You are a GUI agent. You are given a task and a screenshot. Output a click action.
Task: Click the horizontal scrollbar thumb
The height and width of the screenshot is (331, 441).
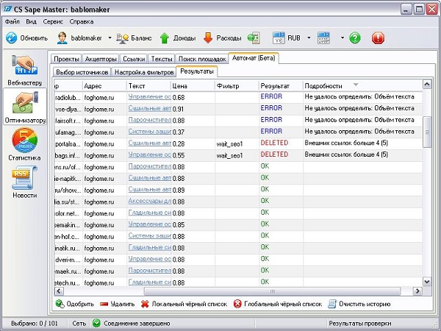[x=272, y=291]
